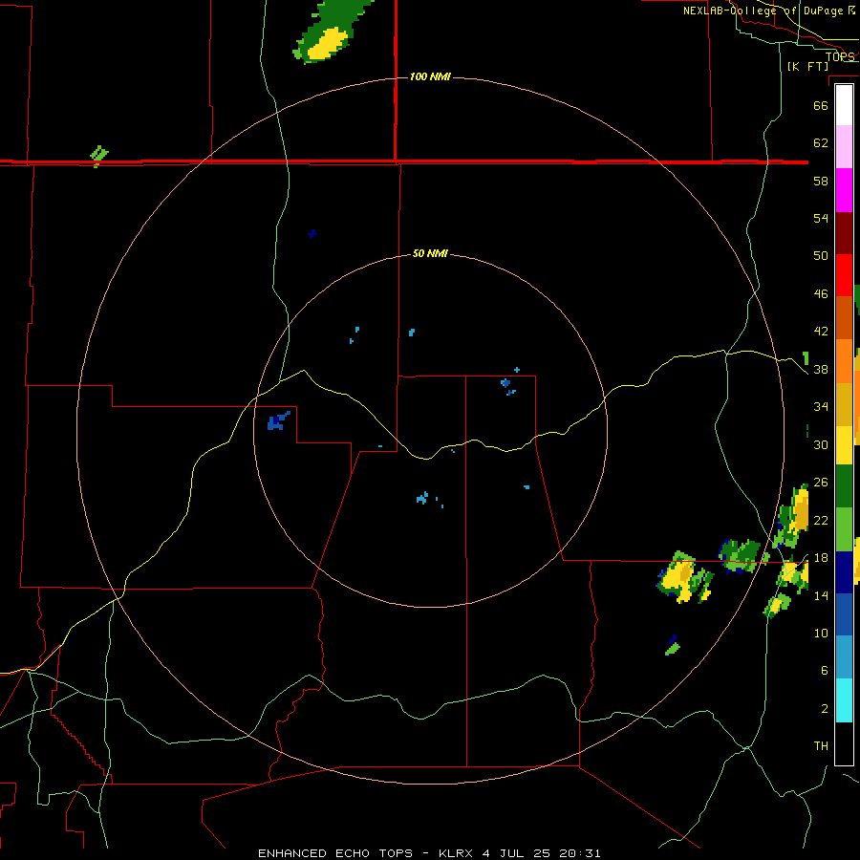Click the '38' legend value

(821, 369)
